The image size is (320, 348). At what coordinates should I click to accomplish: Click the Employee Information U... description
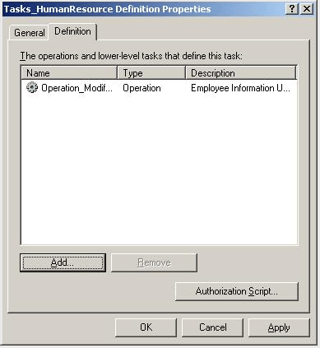coord(240,88)
